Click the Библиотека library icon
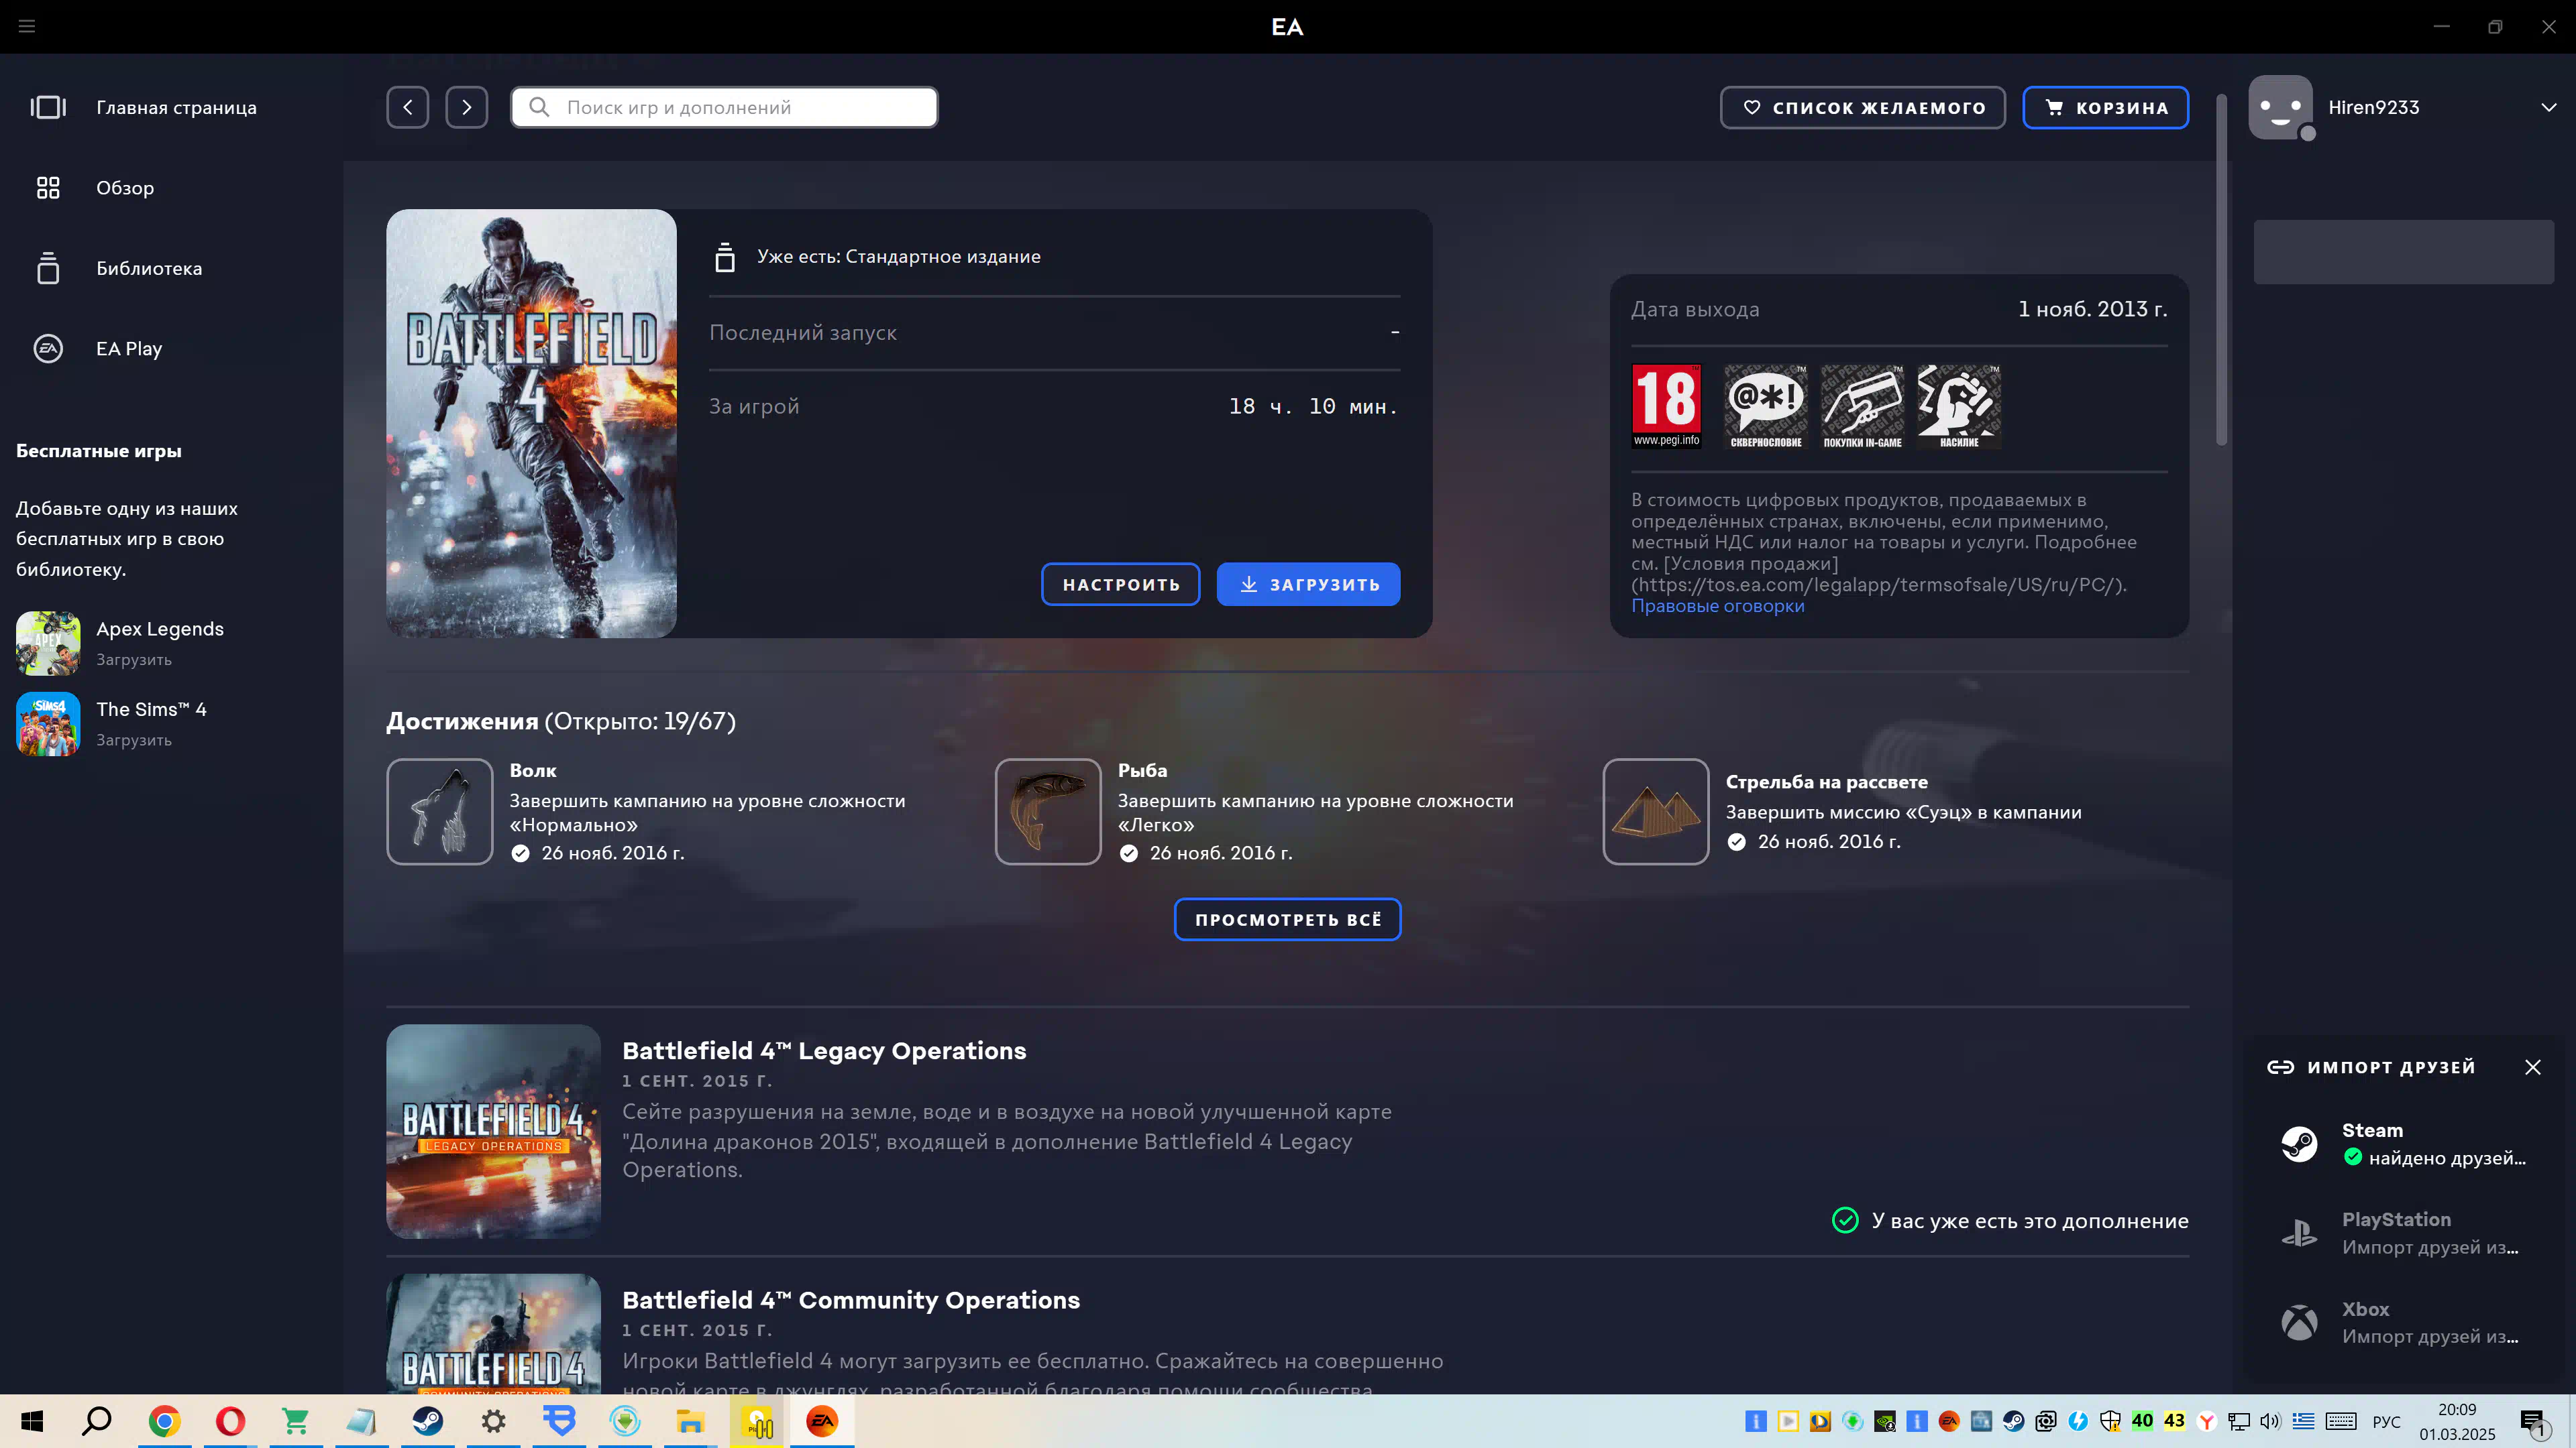Viewport: 2576px width, 1448px height. 48,268
